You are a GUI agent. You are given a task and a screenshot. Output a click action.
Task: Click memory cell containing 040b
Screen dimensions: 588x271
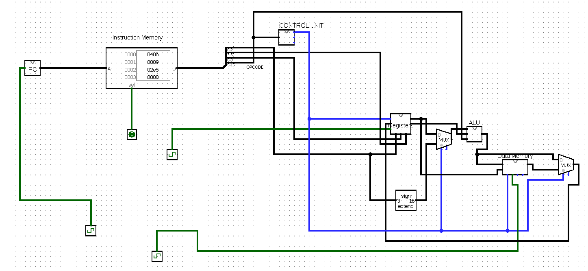[x=153, y=54]
